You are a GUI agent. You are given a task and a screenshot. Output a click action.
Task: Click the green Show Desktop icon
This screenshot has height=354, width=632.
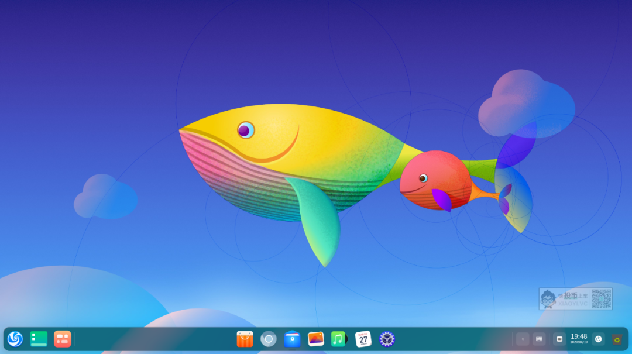tap(39, 339)
